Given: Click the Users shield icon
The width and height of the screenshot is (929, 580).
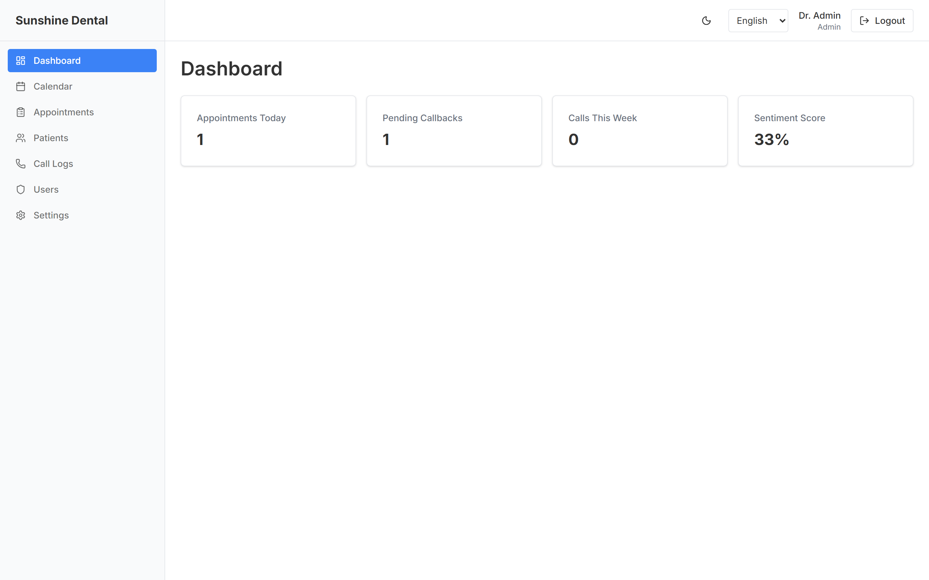Looking at the screenshot, I should pyautogui.click(x=21, y=189).
